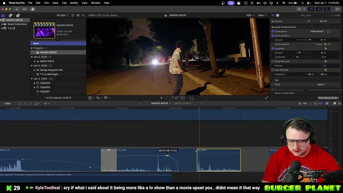Click the Audio Analysis magic wand icon
343x193 pixels.
coord(329,44)
